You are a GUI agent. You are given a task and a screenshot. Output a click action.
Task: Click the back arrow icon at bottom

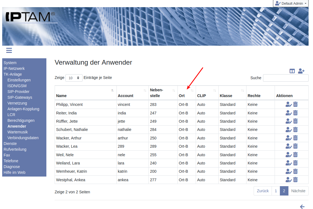[302, 207]
